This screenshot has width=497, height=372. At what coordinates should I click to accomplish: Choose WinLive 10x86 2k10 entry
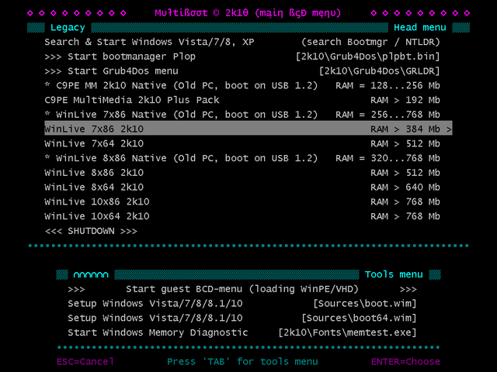point(242,201)
